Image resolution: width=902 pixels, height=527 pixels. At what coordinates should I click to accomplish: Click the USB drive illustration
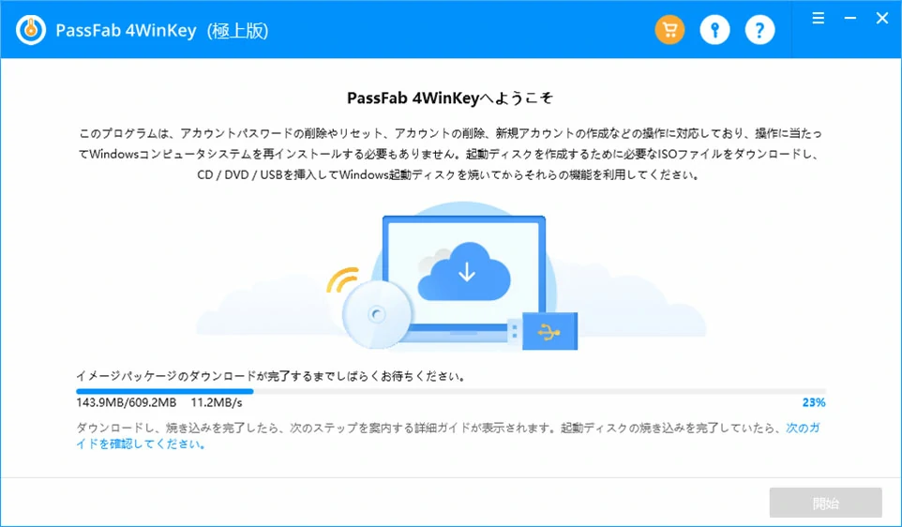coord(543,331)
